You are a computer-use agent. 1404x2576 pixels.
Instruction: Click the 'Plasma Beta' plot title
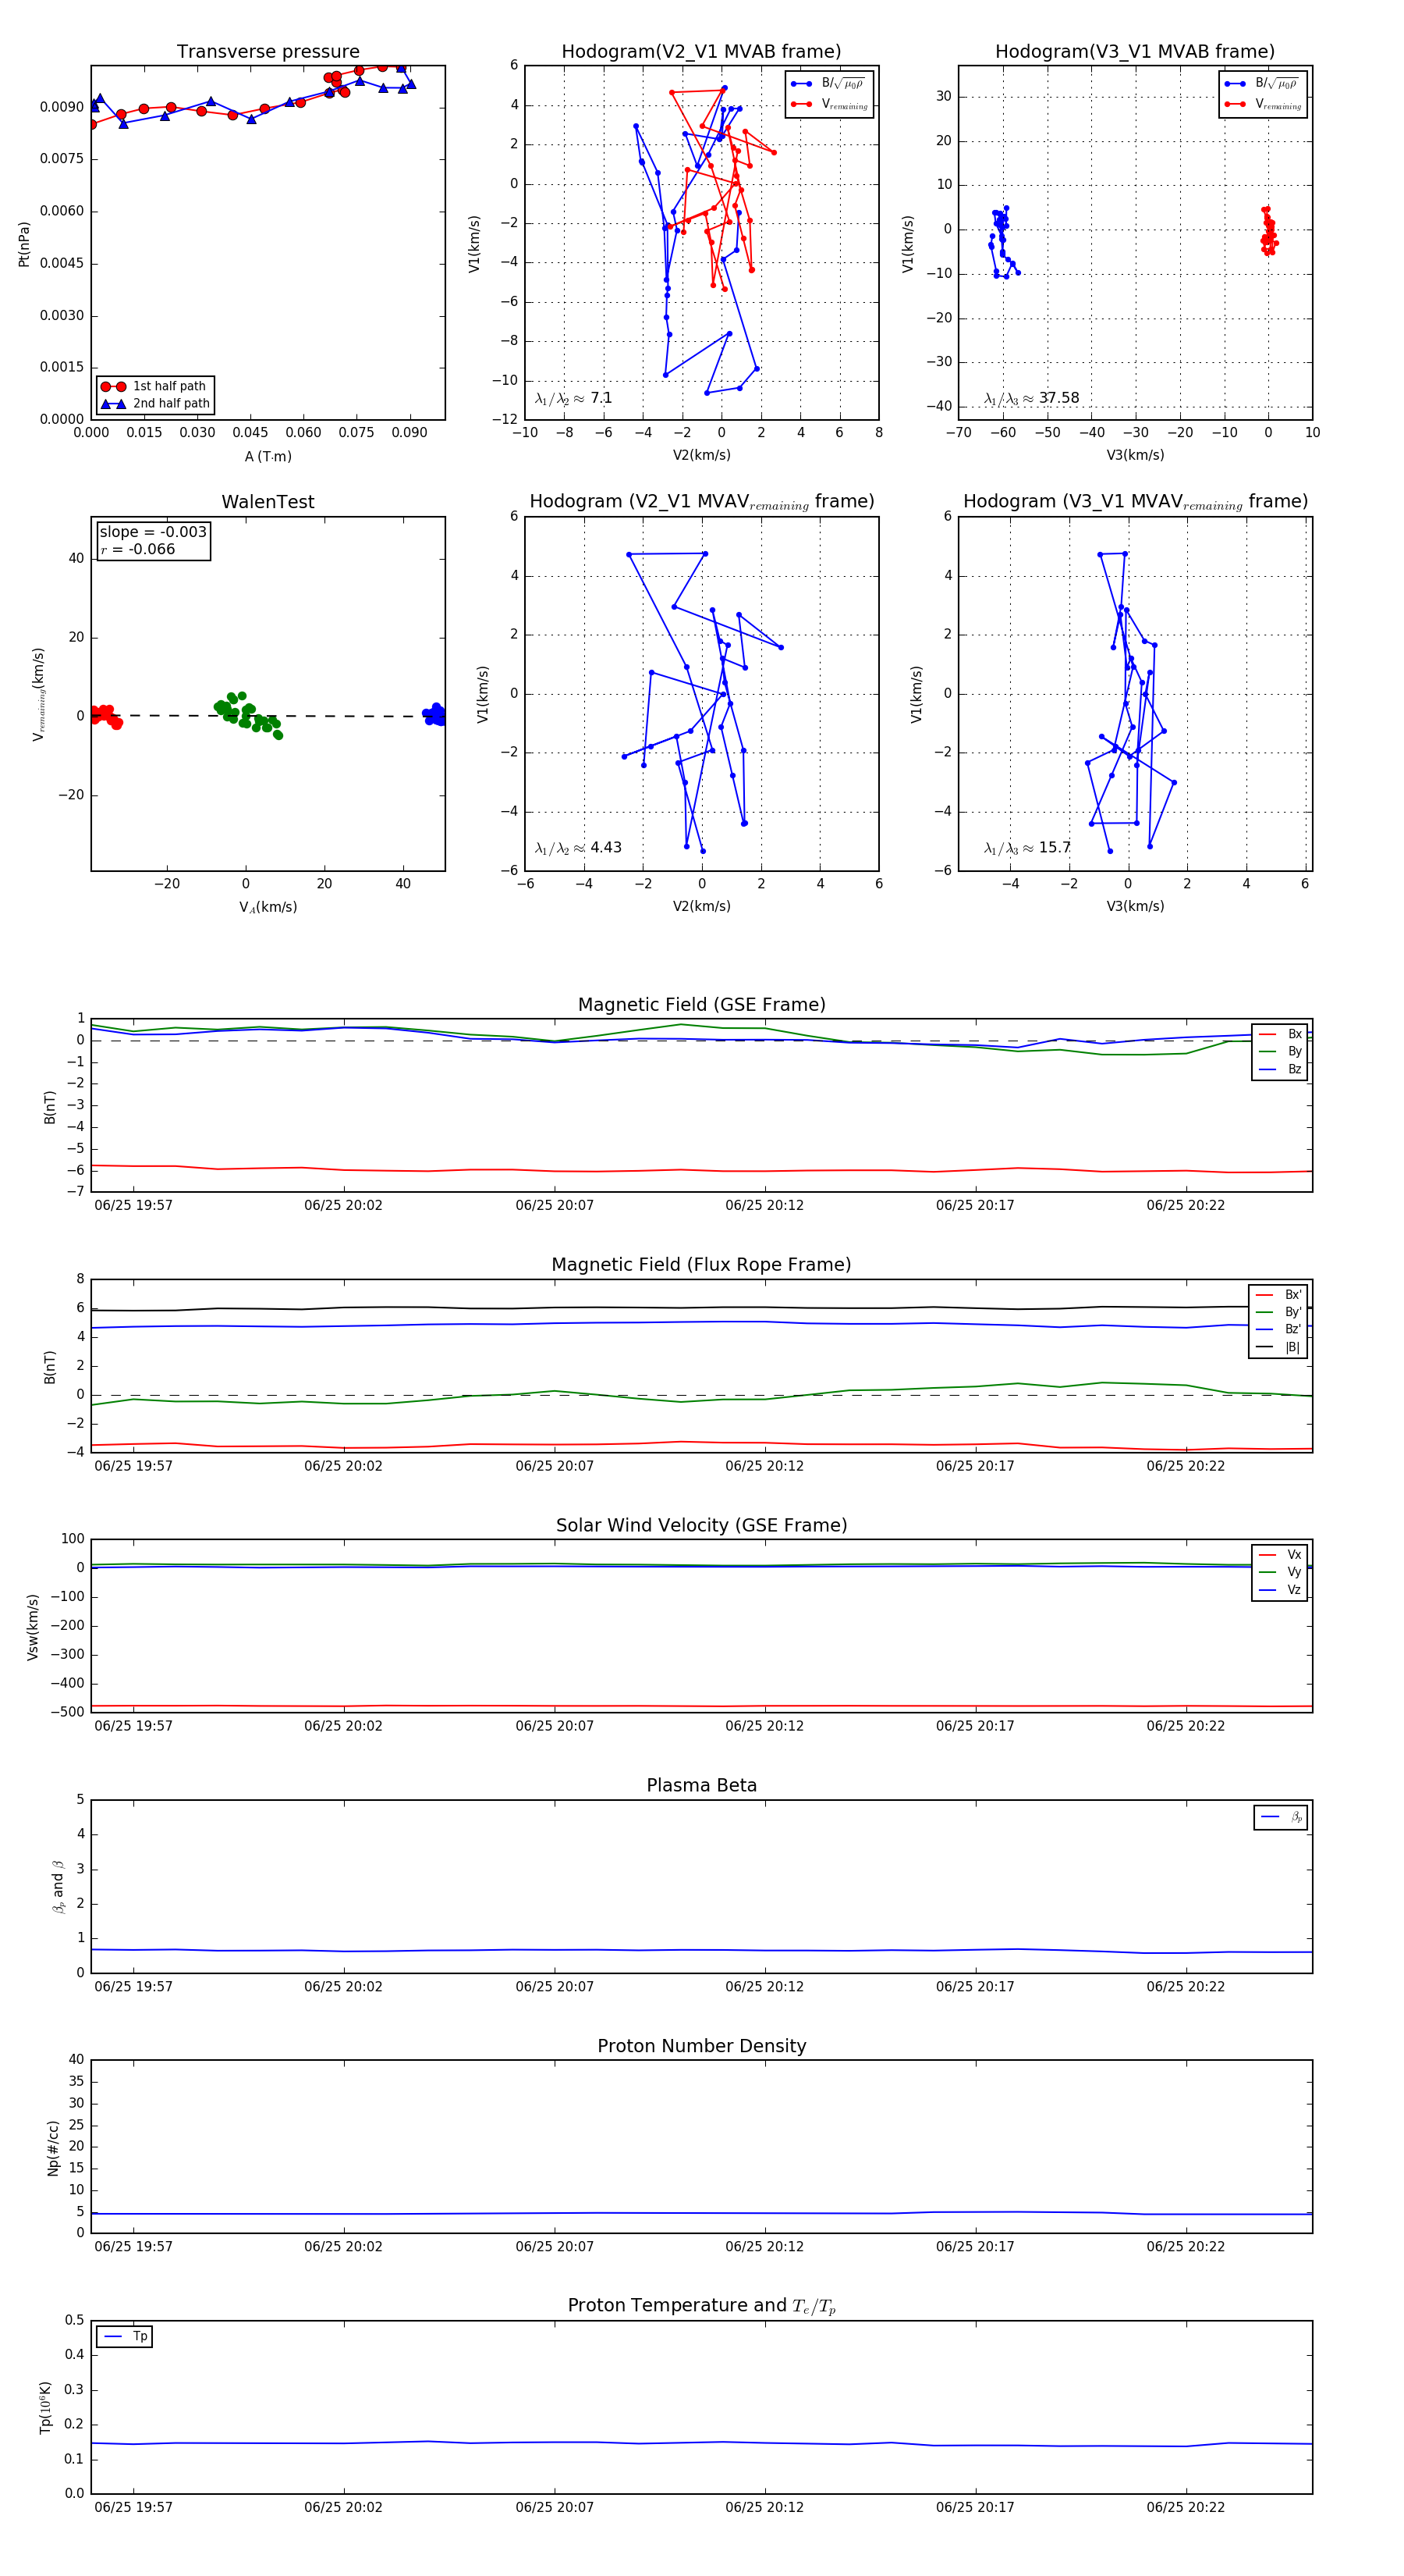701,1785
